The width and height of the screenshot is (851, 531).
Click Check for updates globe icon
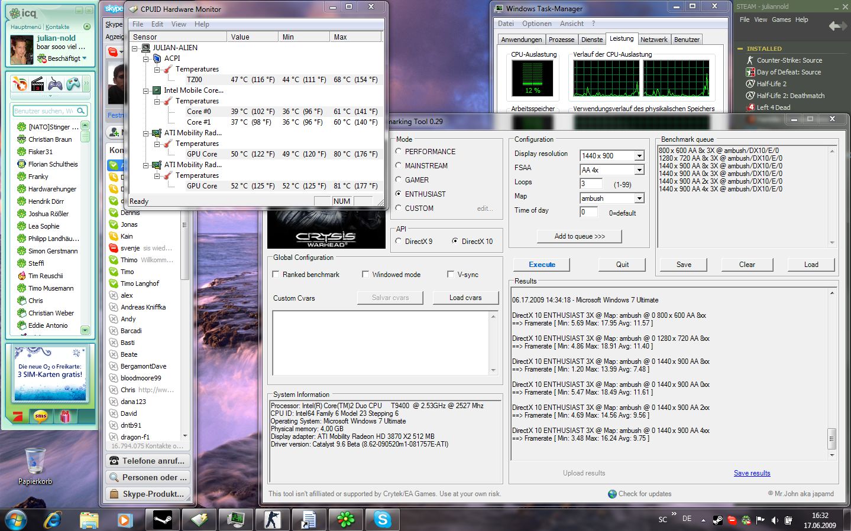click(x=612, y=494)
